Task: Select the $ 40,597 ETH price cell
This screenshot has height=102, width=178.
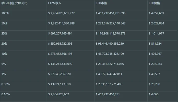Action: (155, 74)
